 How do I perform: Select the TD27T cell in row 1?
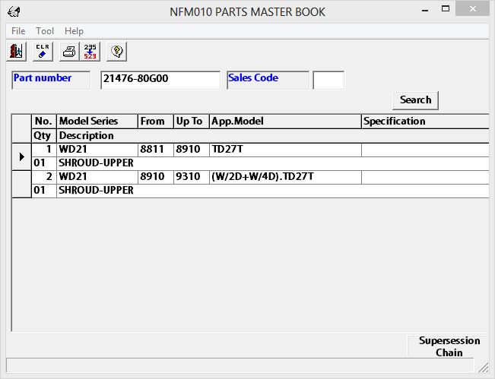pos(284,150)
